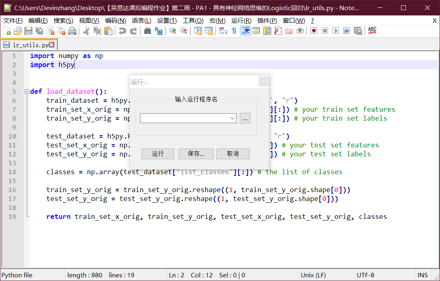The width and height of the screenshot is (440, 281).
Task: Copy selection with the copy icon
Action: [97, 31]
